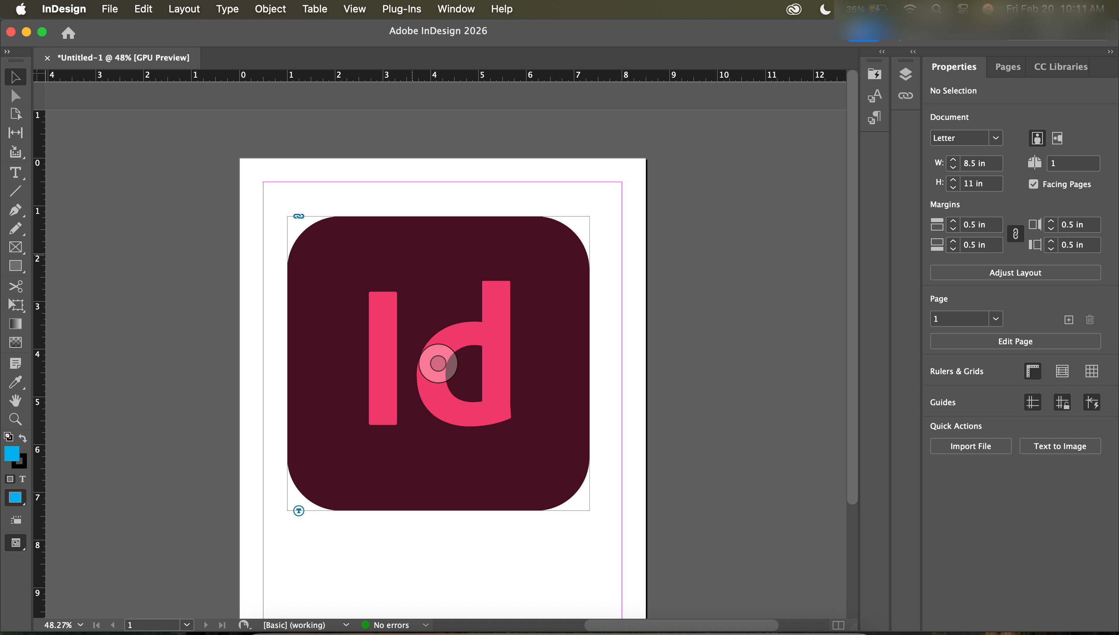
Task: Click the Import File button
Action: point(970,446)
